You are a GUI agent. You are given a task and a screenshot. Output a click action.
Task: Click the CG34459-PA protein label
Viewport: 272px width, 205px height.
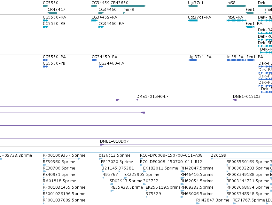tap(105, 57)
